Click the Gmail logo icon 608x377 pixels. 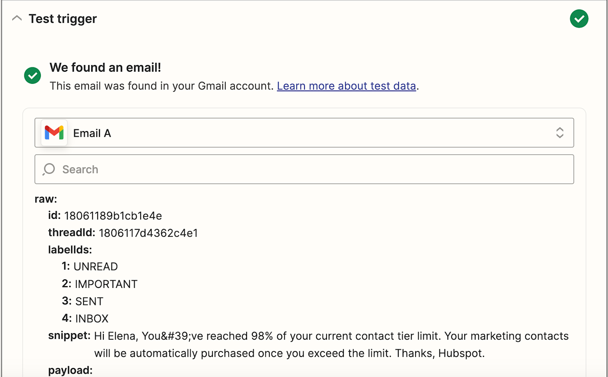point(54,133)
